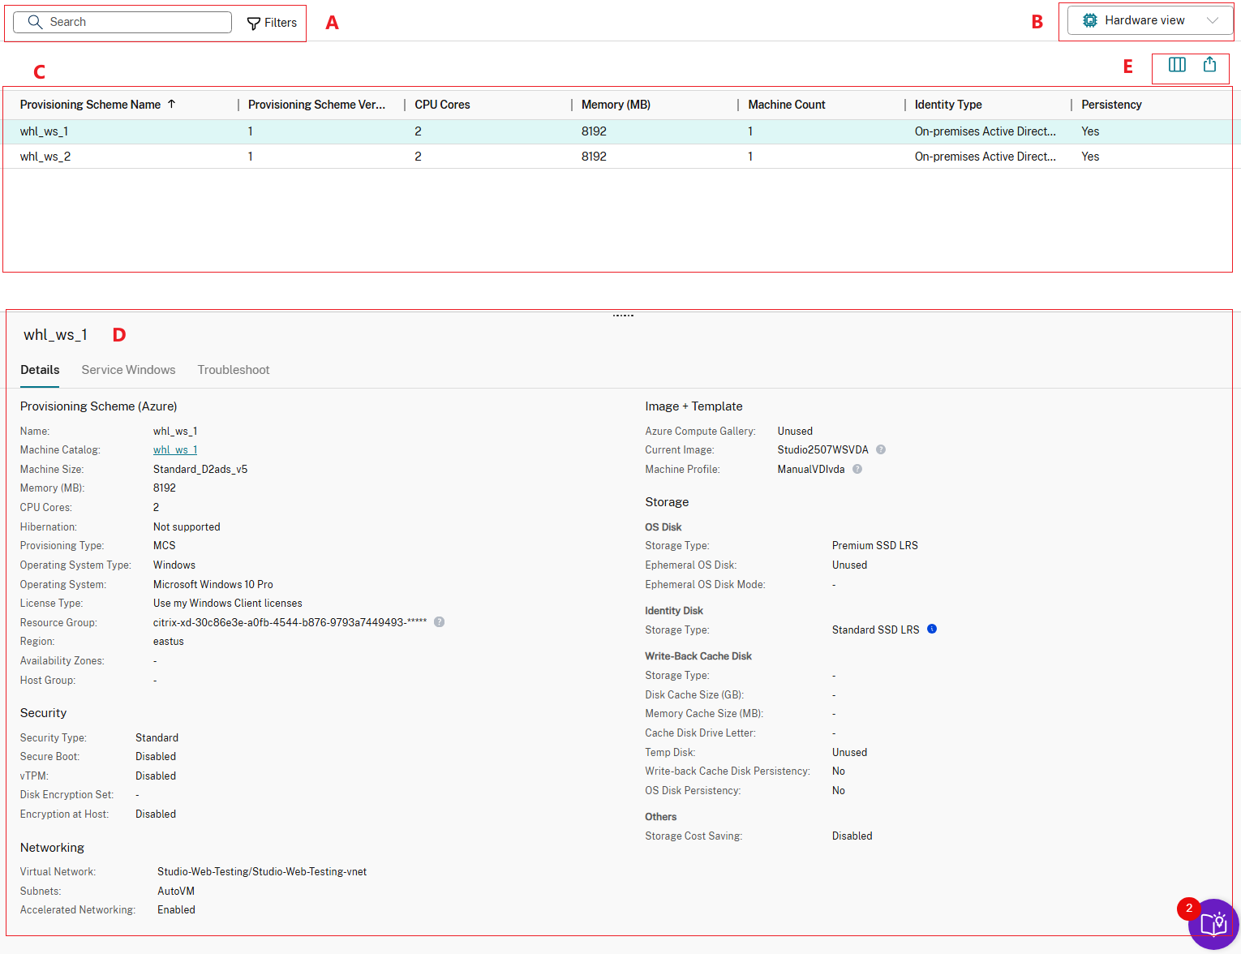The image size is (1241, 954).
Task: Expand the detail panel drag handle
Action: [x=622, y=315]
